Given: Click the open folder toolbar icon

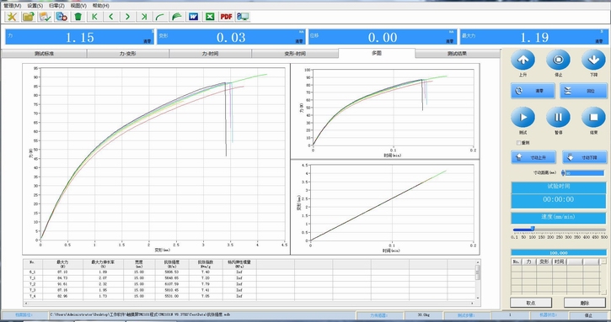Looking at the screenshot, I should (x=29, y=16).
